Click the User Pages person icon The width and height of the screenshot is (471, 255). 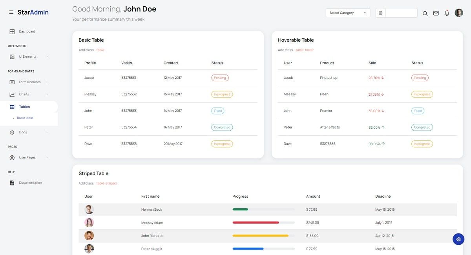12,157
